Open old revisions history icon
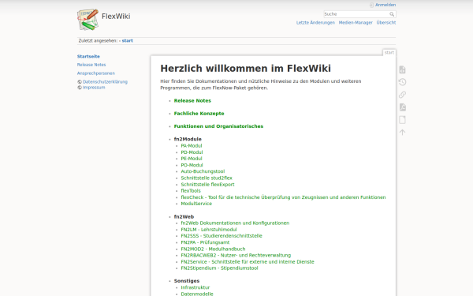Viewport: 473px width, 296px height. pyautogui.click(x=402, y=82)
